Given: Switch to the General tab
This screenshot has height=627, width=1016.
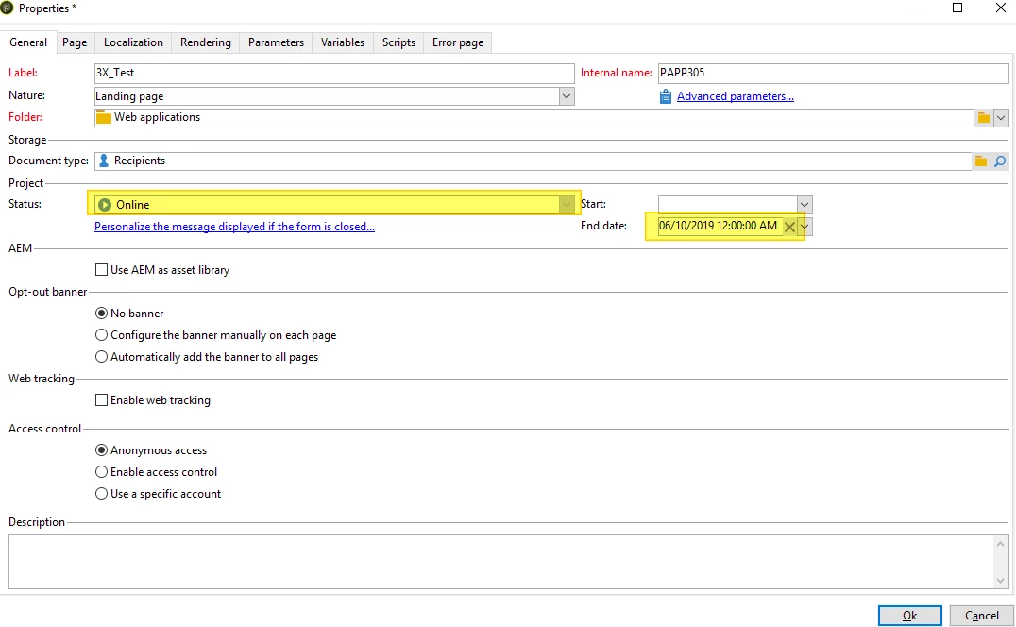Looking at the screenshot, I should pos(28,42).
